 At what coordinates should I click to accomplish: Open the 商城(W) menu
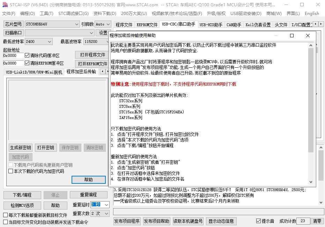coord(274,14)
